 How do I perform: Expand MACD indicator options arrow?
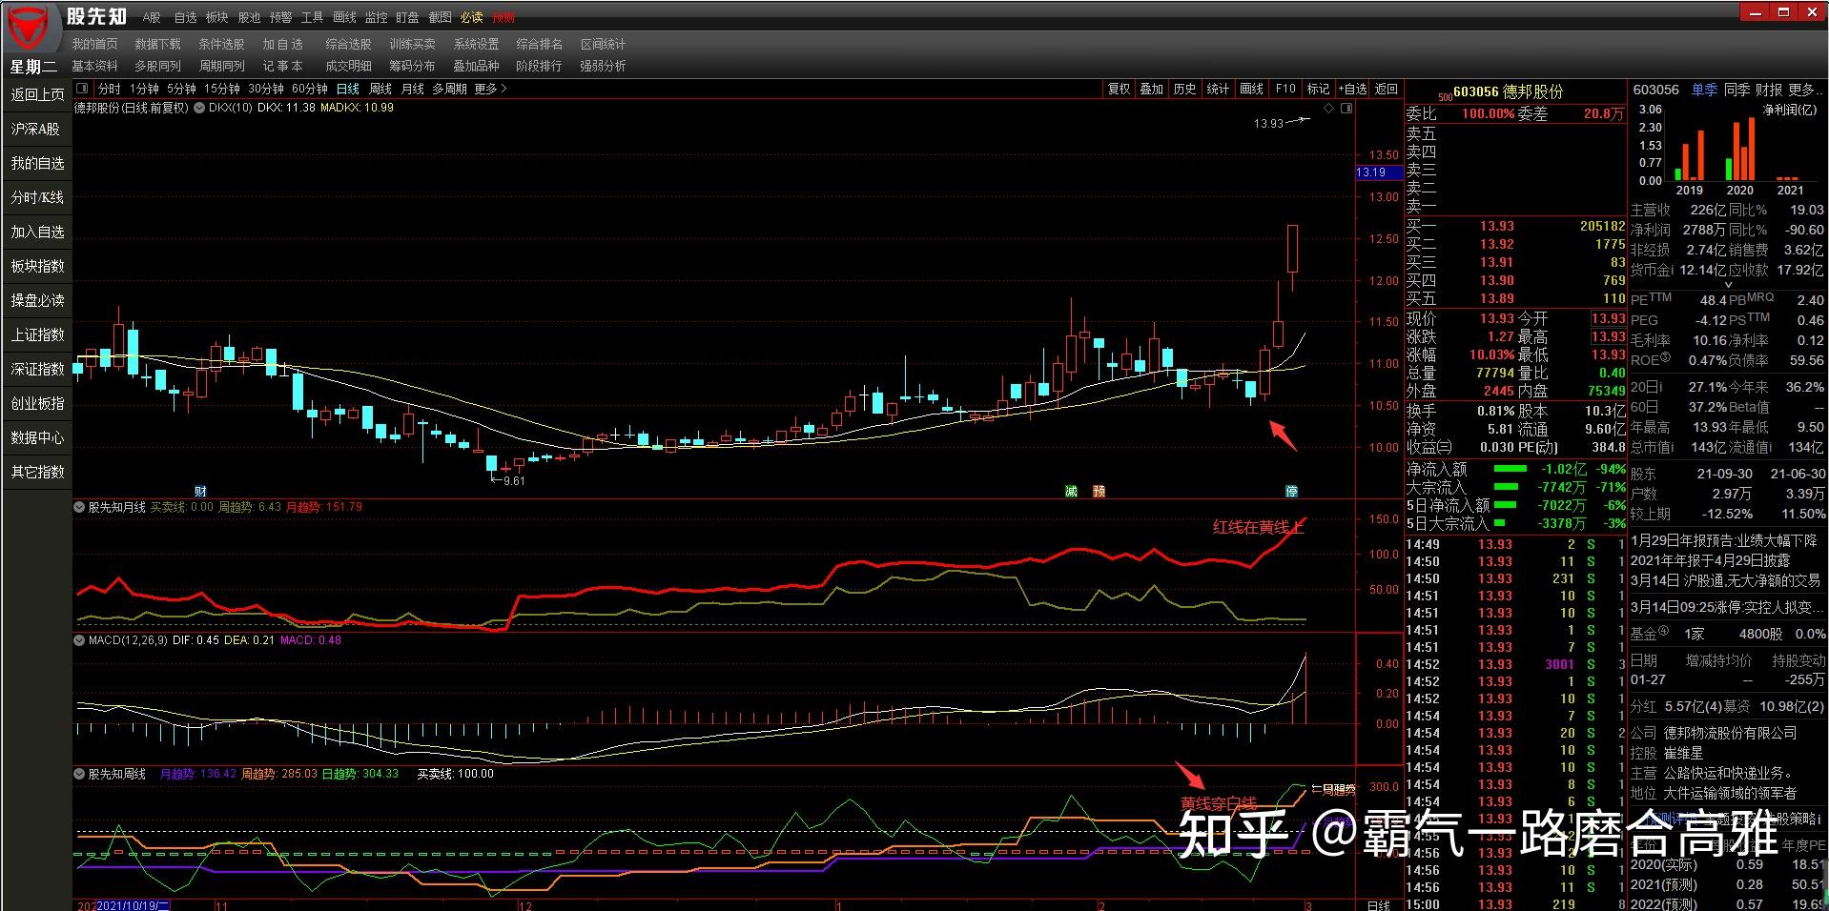point(80,640)
